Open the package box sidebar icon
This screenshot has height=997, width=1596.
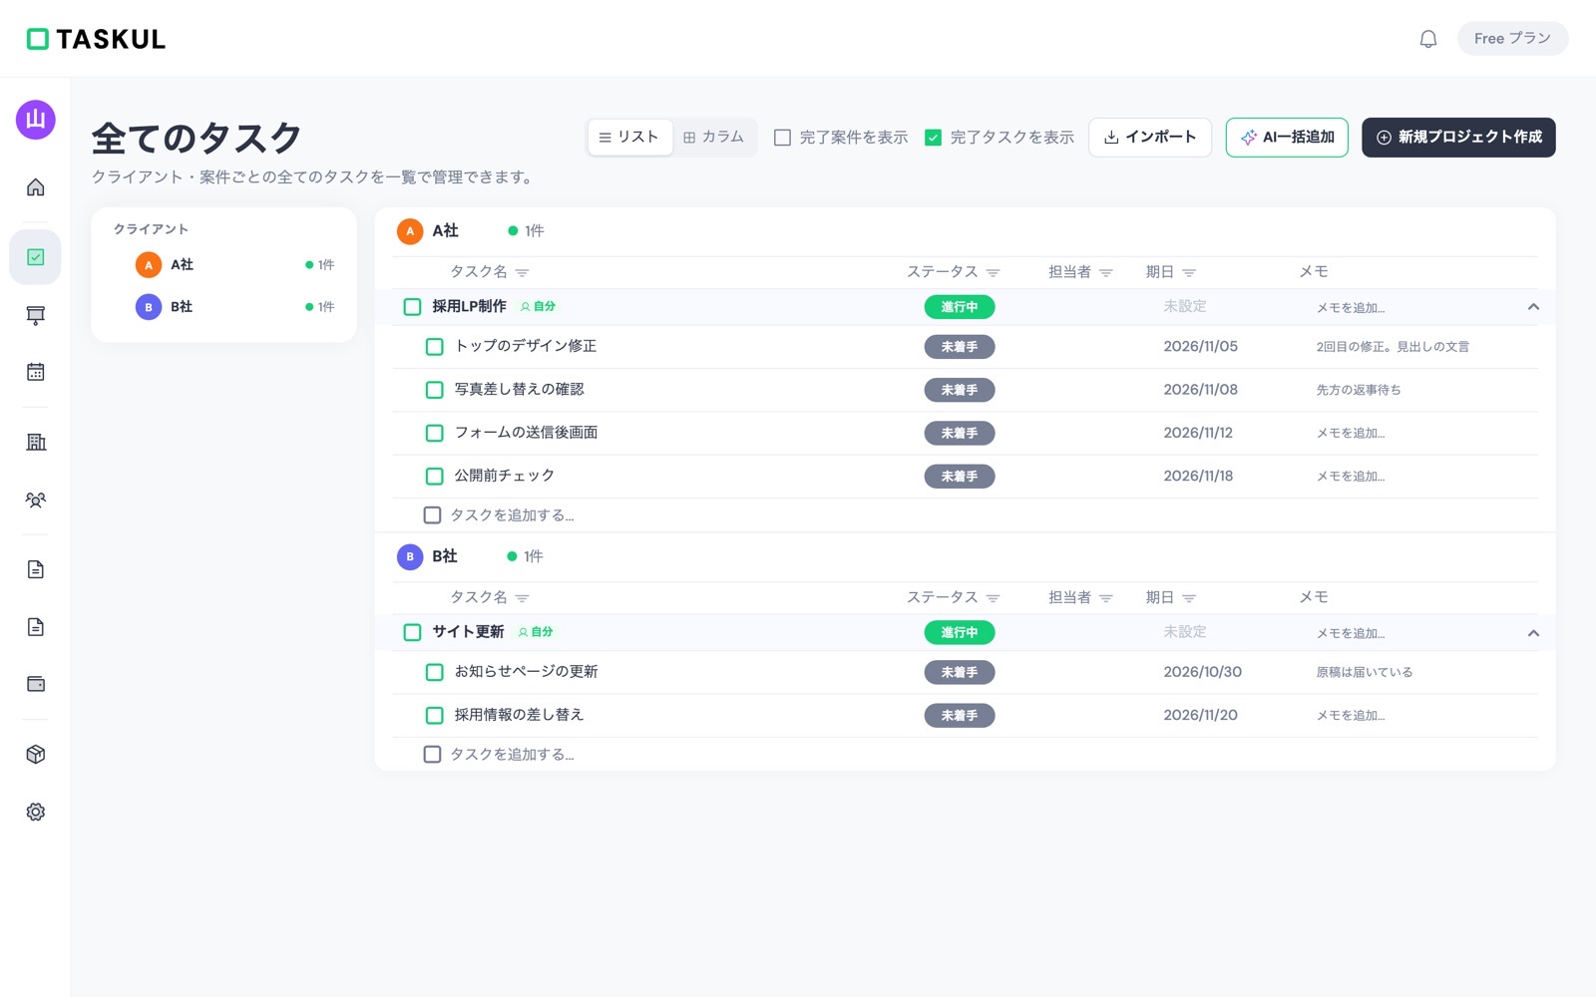[36, 755]
